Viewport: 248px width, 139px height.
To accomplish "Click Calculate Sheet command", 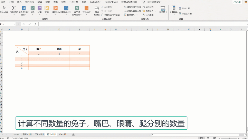I will pos(185,13).
